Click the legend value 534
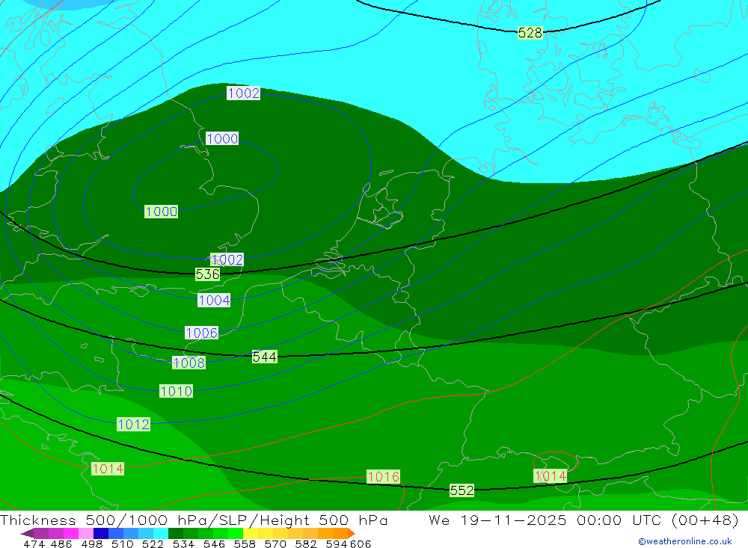 (183, 544)
